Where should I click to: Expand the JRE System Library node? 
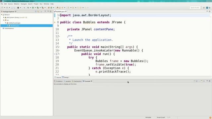[x=4, y=18]
